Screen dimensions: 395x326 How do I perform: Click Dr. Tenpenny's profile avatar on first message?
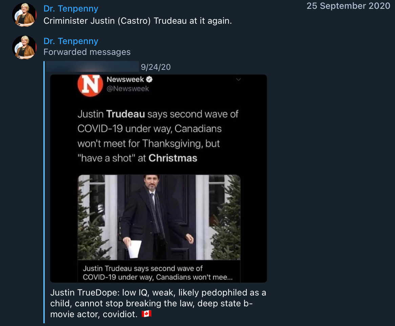coord(24,15)
